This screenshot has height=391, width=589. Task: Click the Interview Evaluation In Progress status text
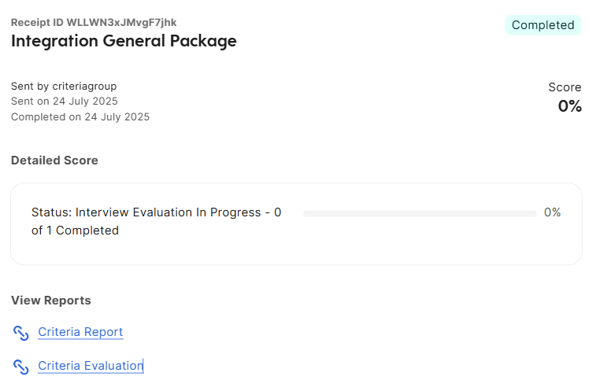pos(156,212)
